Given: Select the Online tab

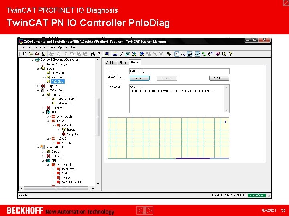Looking at the screenshot, I should (135, 62).
